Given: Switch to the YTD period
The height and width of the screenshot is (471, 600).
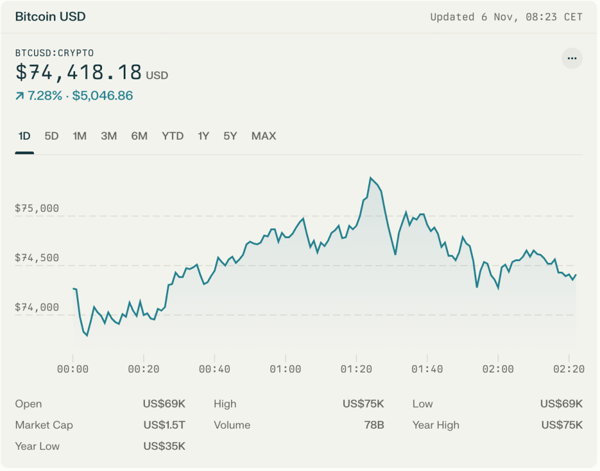Looking at the screenshot, I should pyautogui.click(x=172, y=135).
